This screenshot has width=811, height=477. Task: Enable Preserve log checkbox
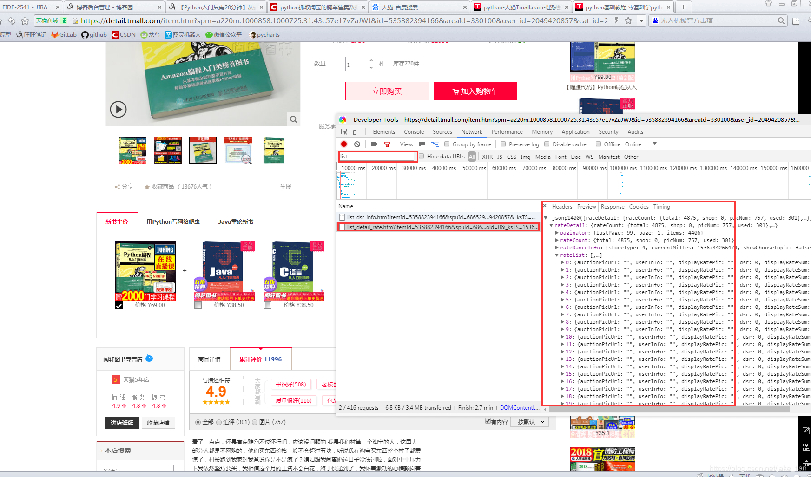503,144
